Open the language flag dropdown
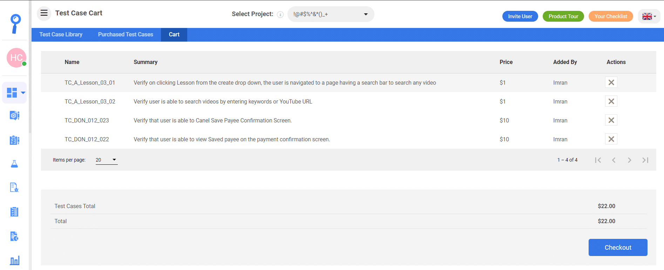Screen dimensions: 664x270 [x=649, y=16]
